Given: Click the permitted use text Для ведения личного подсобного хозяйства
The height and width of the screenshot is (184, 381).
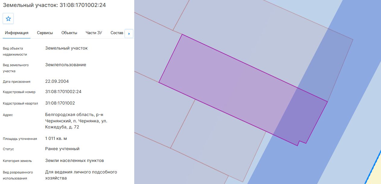Looking at the screenshot, I should [x=81, y=175].
